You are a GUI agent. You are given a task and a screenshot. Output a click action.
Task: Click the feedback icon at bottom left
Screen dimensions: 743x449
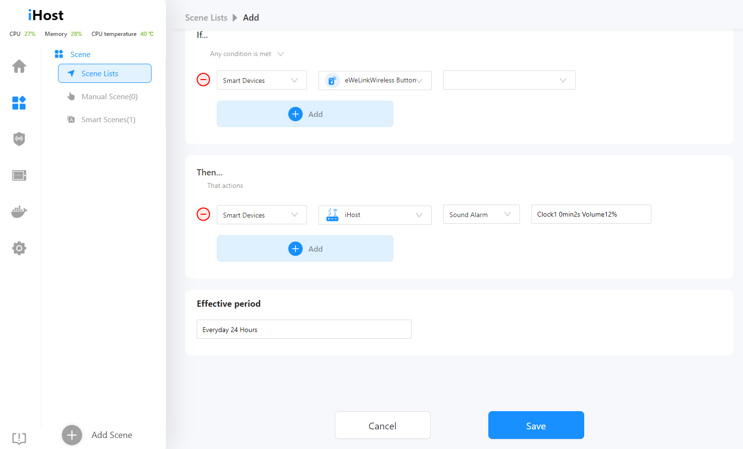pos(19,438)
